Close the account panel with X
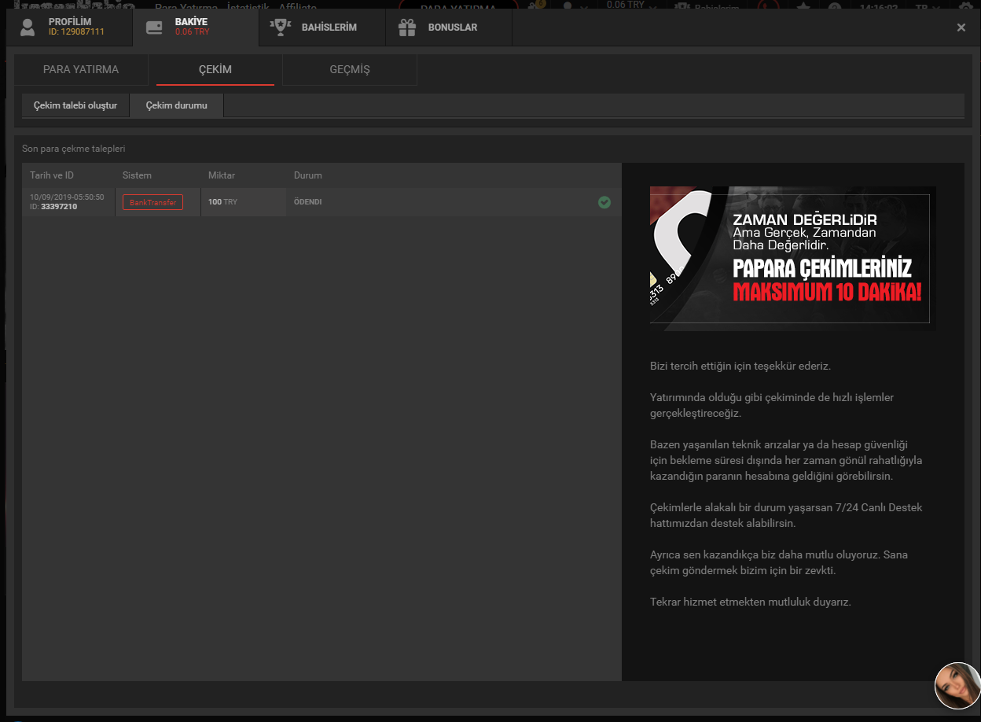 coord(961,28)
